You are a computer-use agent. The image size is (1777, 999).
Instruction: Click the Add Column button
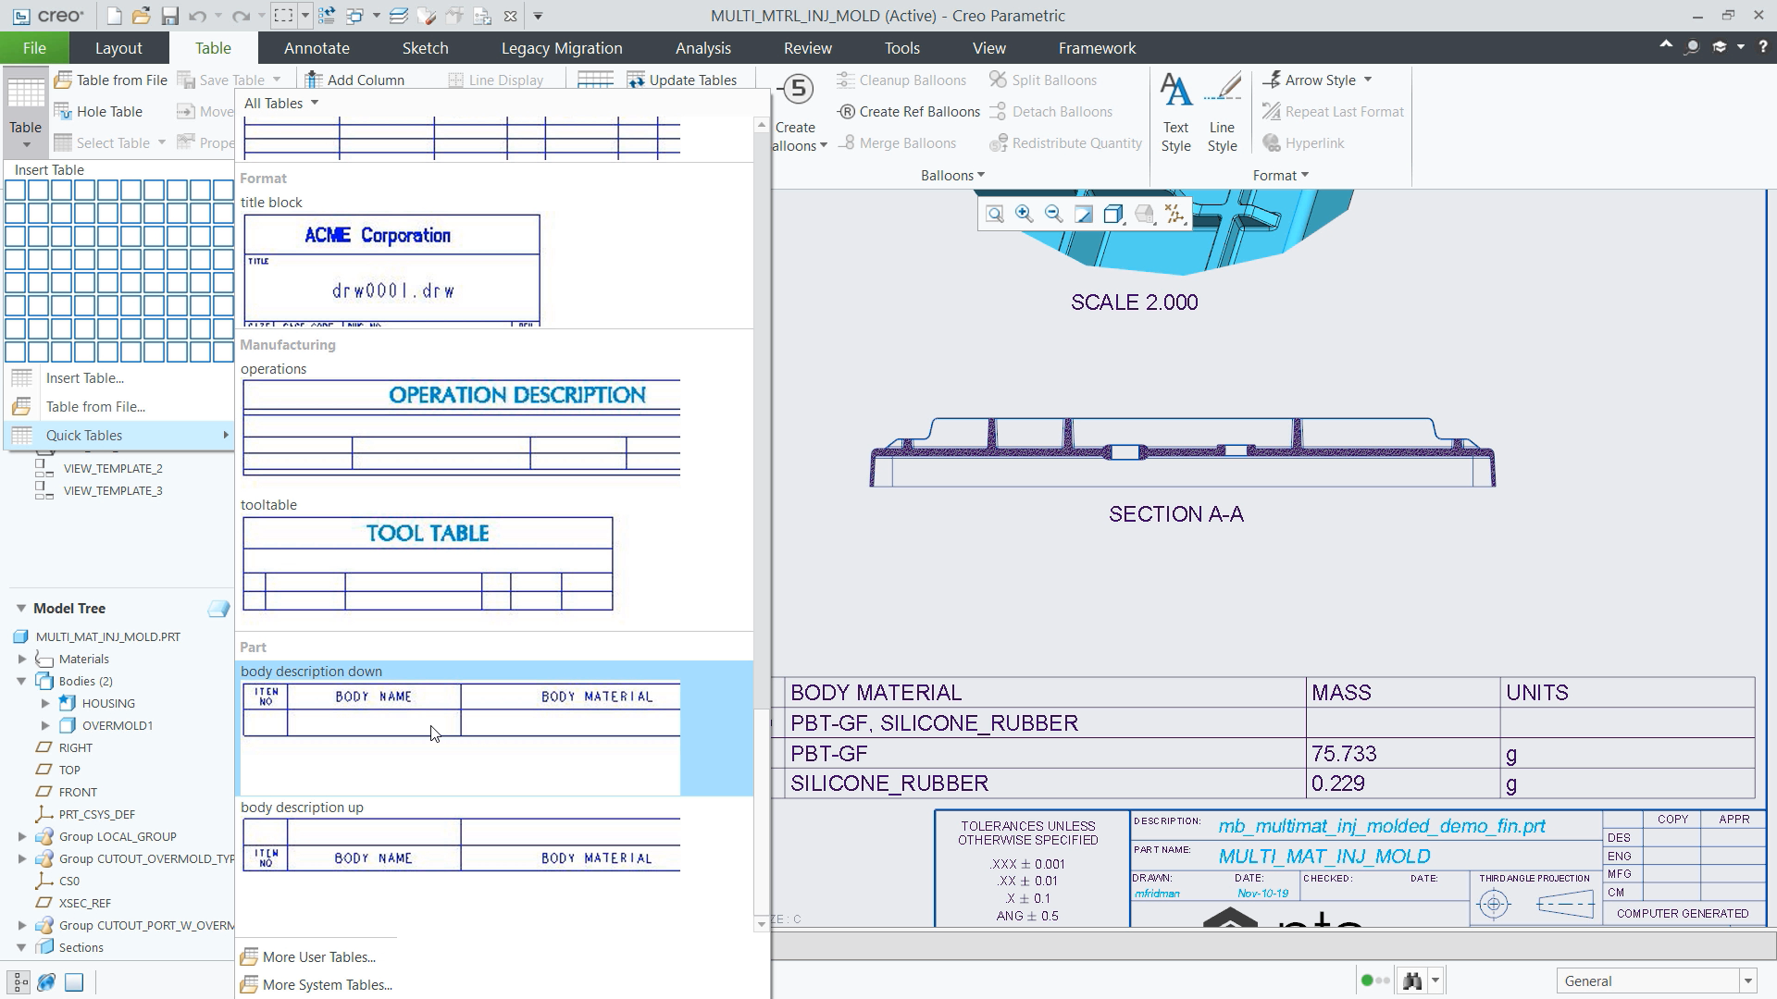pos(354,80)
